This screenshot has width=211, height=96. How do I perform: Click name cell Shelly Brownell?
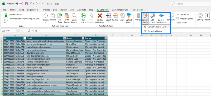[x=75, y=94]
